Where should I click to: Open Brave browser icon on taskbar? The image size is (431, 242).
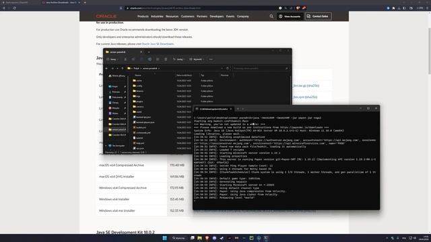click(x=207, y=238)
